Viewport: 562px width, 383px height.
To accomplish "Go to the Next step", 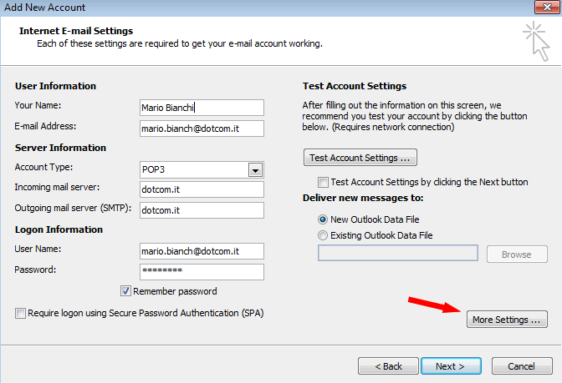I will pyautogui.click(x=451, y=366).
